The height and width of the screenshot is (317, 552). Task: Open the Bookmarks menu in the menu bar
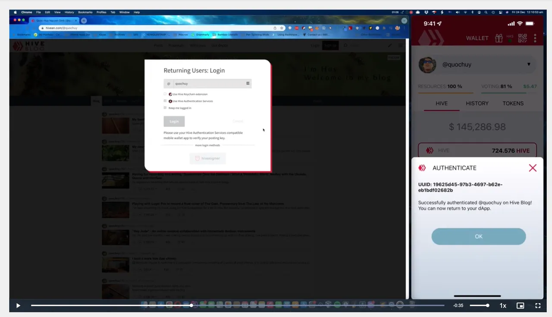click(85, 12)
